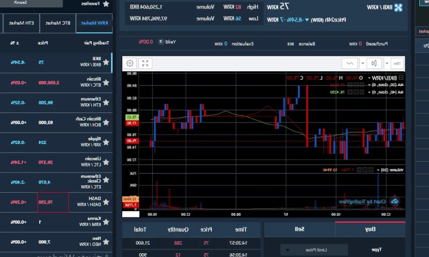Click the TradingView cloud logo icon
Viewport: 429px width, 257px height.
click(395, 201)
